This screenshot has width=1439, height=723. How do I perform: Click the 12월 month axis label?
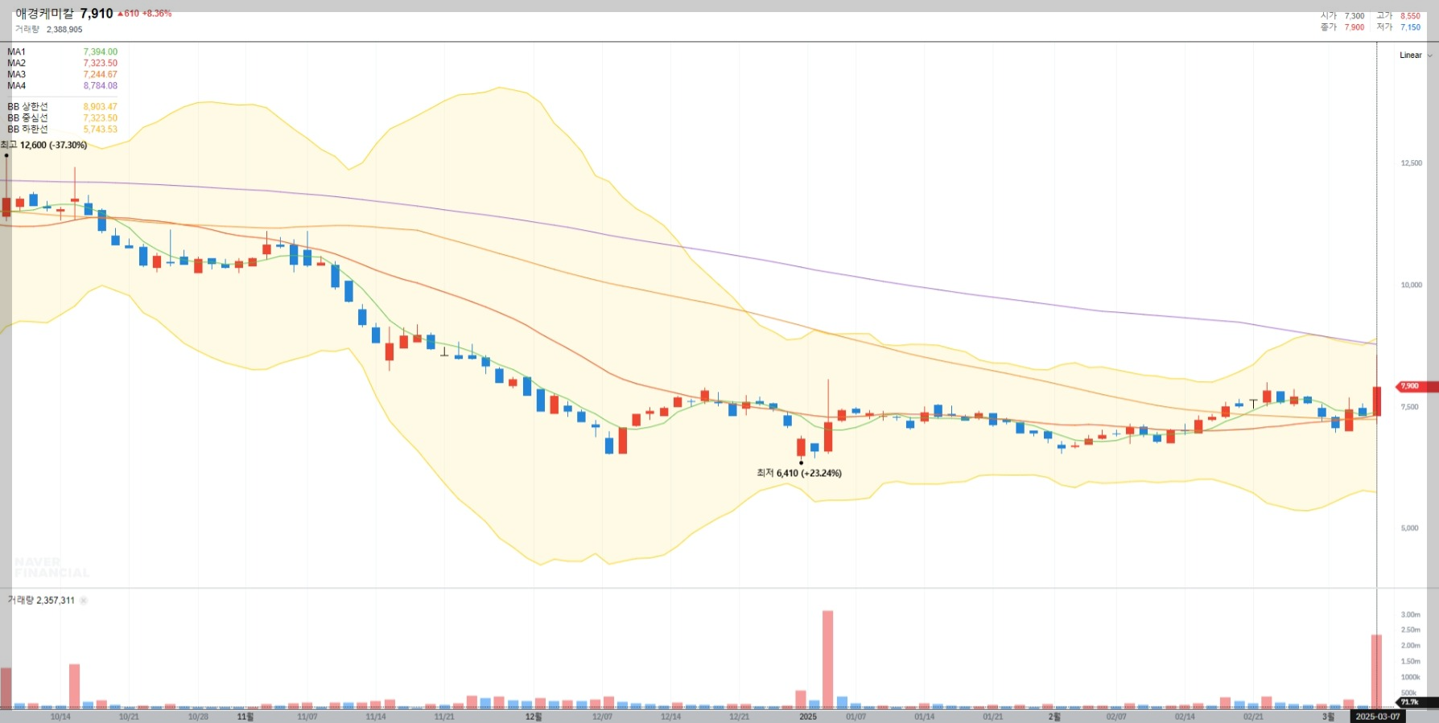click(534, 717)
